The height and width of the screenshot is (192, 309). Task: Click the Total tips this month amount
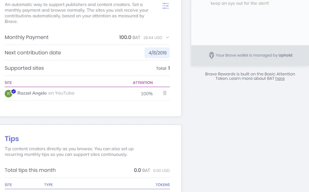click(152, 170)
